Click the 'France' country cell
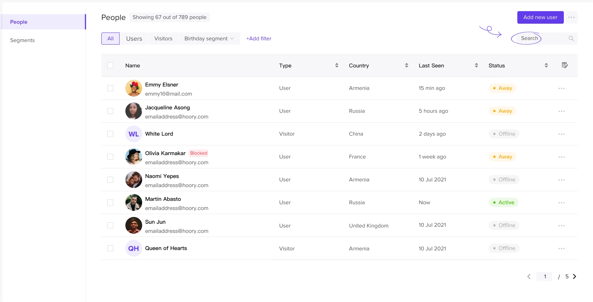593x302 pixels. click(x=357, y=157)
